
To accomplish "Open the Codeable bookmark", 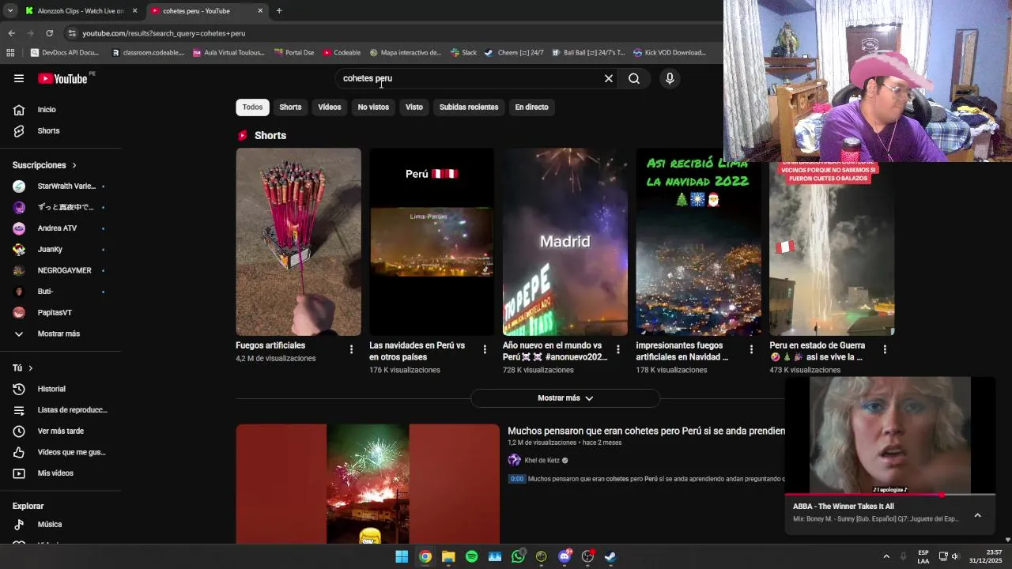I will pyautogui.click(x=342, y=53).
